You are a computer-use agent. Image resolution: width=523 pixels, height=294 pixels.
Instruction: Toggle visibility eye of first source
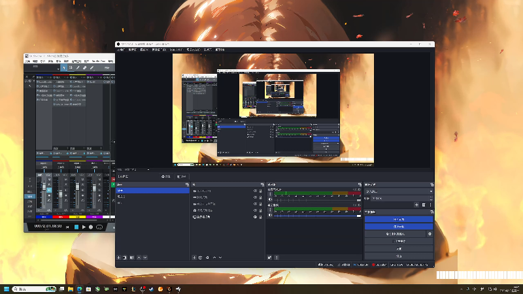[255, 191]
